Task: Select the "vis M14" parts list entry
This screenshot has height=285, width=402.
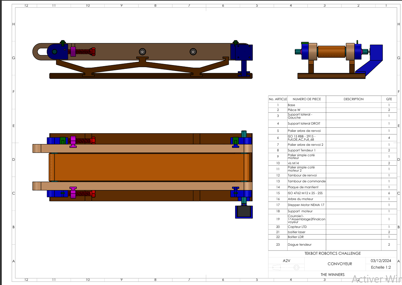Action: click(294, 163)
